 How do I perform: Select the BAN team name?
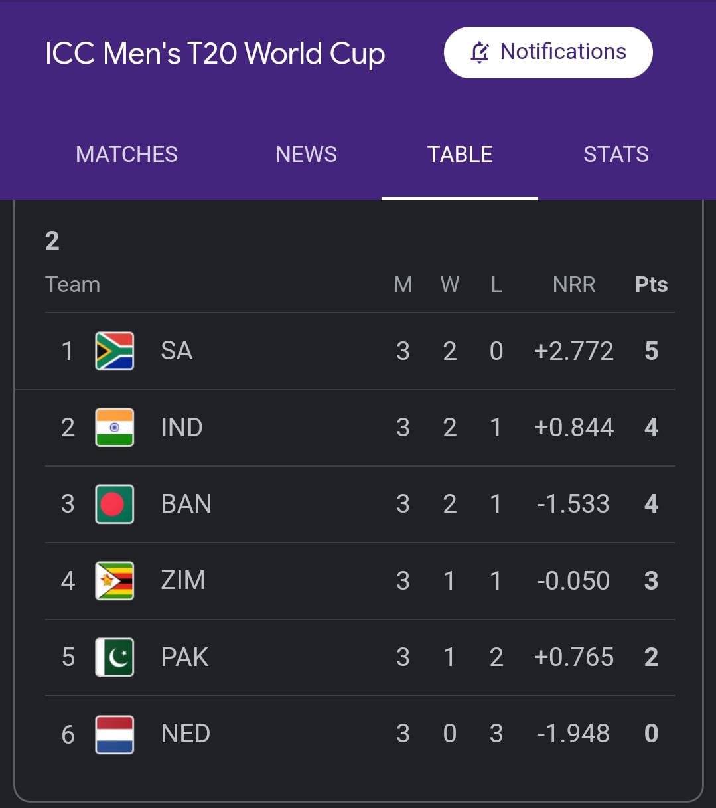point(186,504)
